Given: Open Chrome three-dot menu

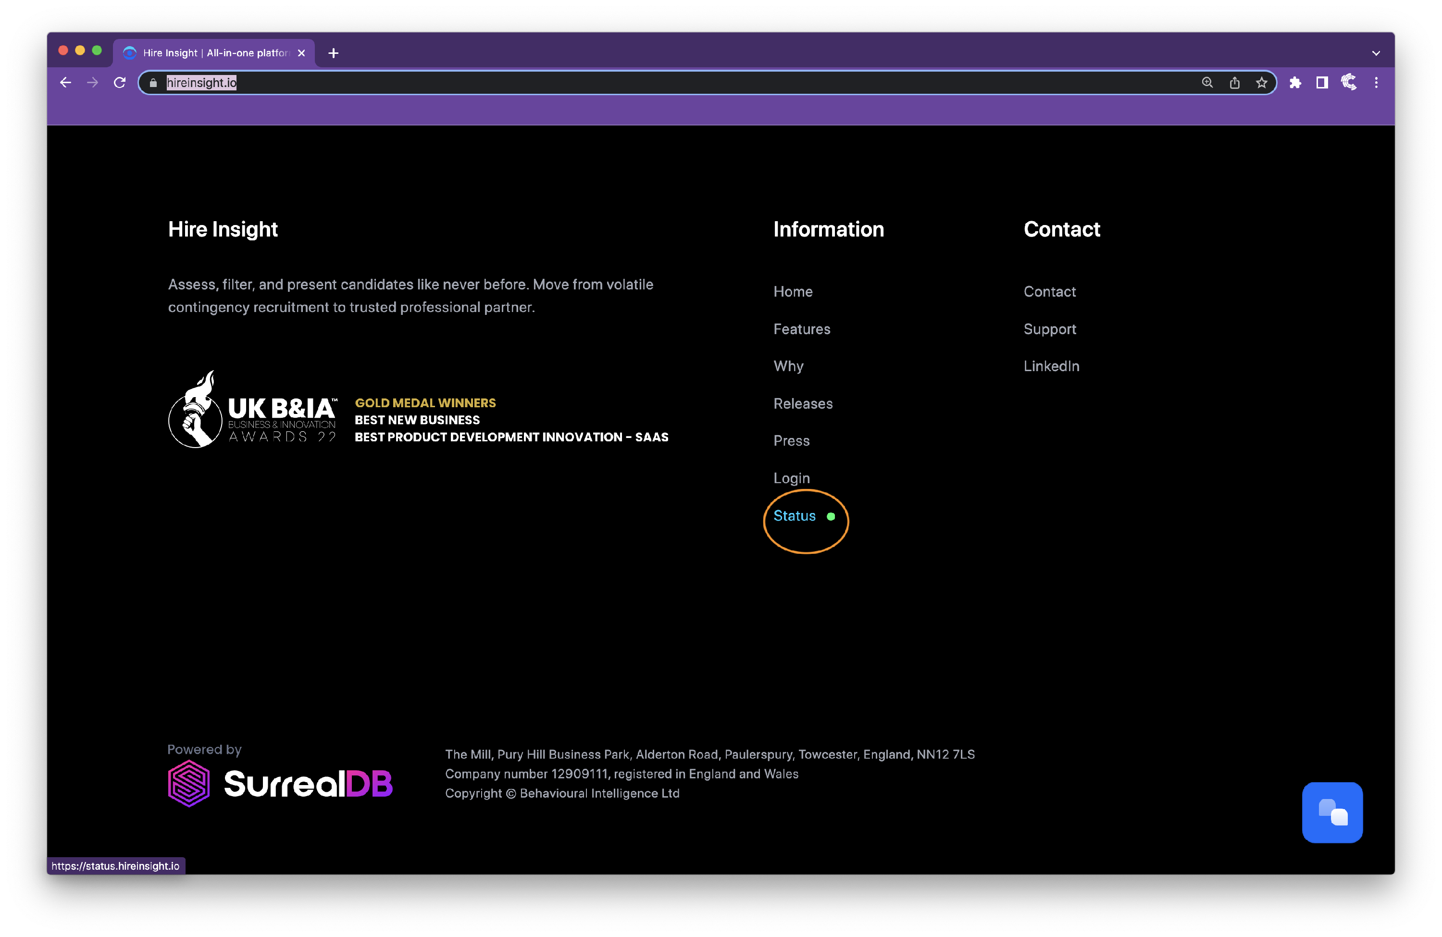Looking at the screenshot, I should (1376, 82).
